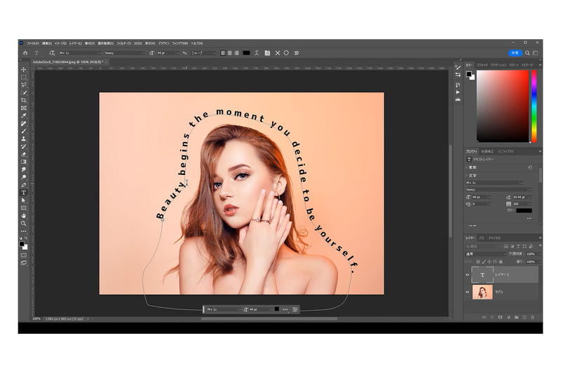Viewport: 561px width, 373px height.
Task: Right align text in options bar
Action: [x=236, y=52]
